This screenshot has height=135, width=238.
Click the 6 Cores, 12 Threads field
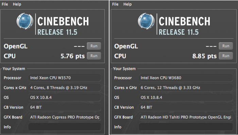point(186,88)
